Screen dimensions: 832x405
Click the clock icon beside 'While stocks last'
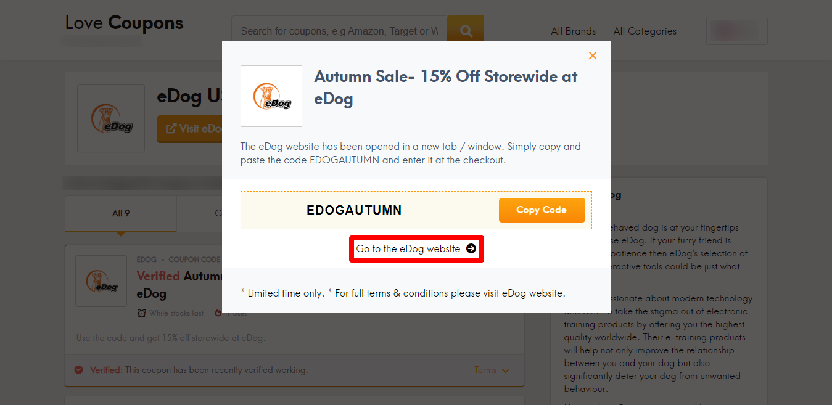coord(142,313)
